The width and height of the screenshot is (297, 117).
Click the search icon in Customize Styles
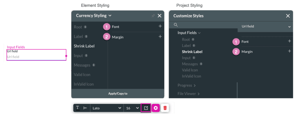coord(176,25)
